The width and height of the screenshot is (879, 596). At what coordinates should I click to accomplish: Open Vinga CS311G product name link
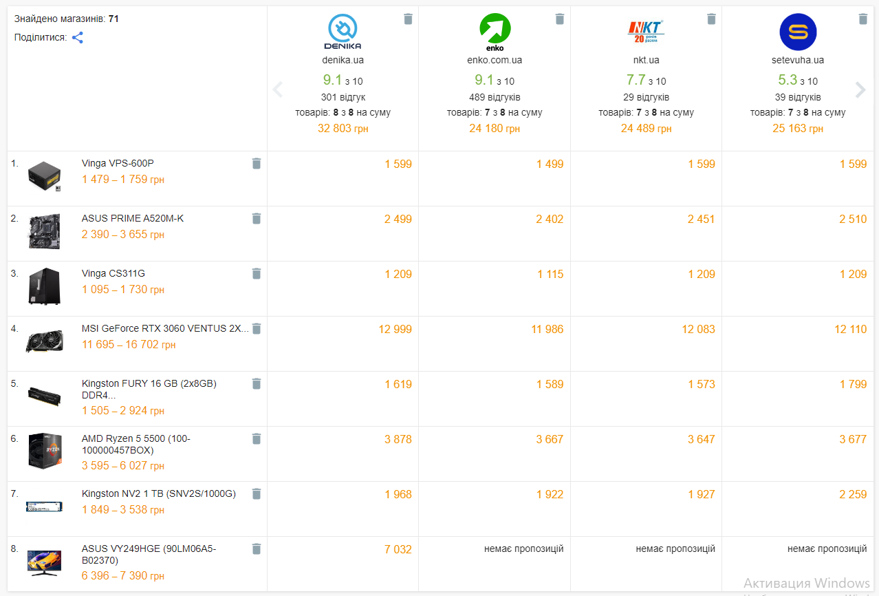[113, 273]
